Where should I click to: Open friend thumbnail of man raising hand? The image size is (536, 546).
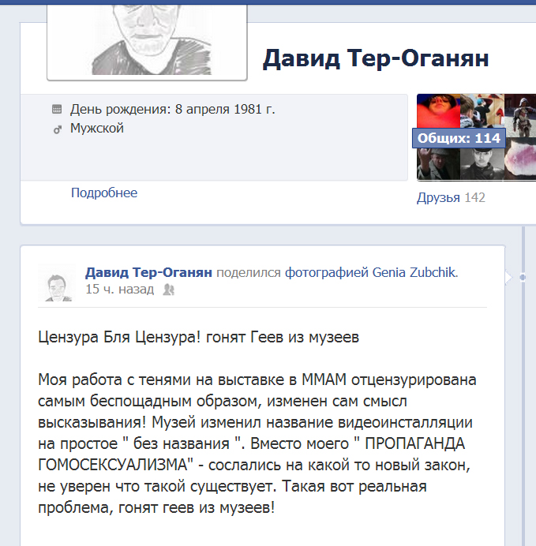click(x=438, y=163)
